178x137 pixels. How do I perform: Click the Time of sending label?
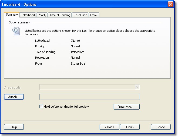[x=45, y=52]
